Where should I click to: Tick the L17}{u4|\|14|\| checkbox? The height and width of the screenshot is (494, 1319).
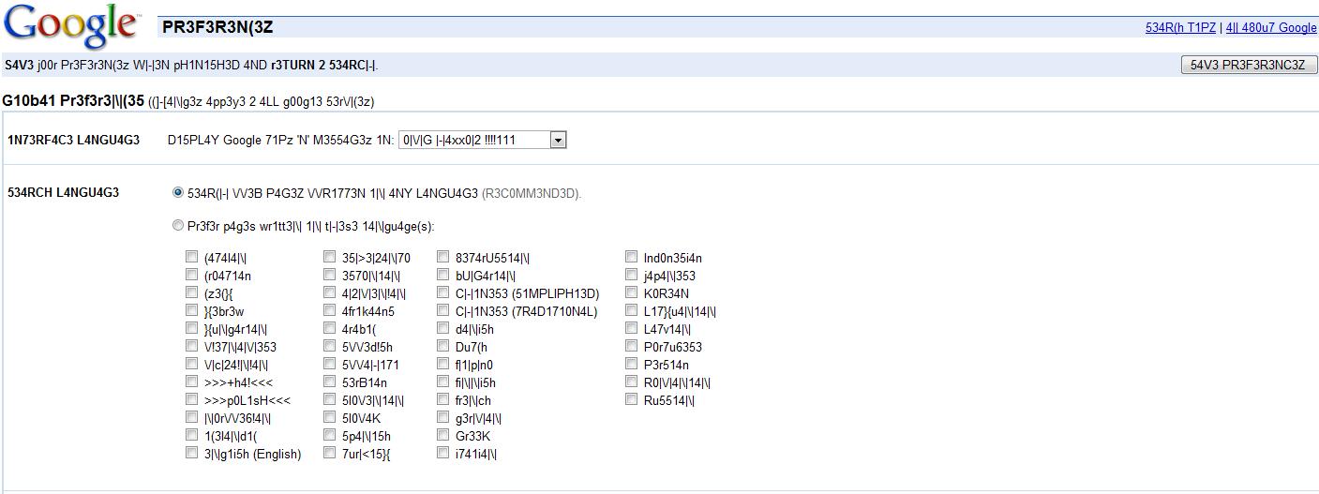click(x=632, y=310)
